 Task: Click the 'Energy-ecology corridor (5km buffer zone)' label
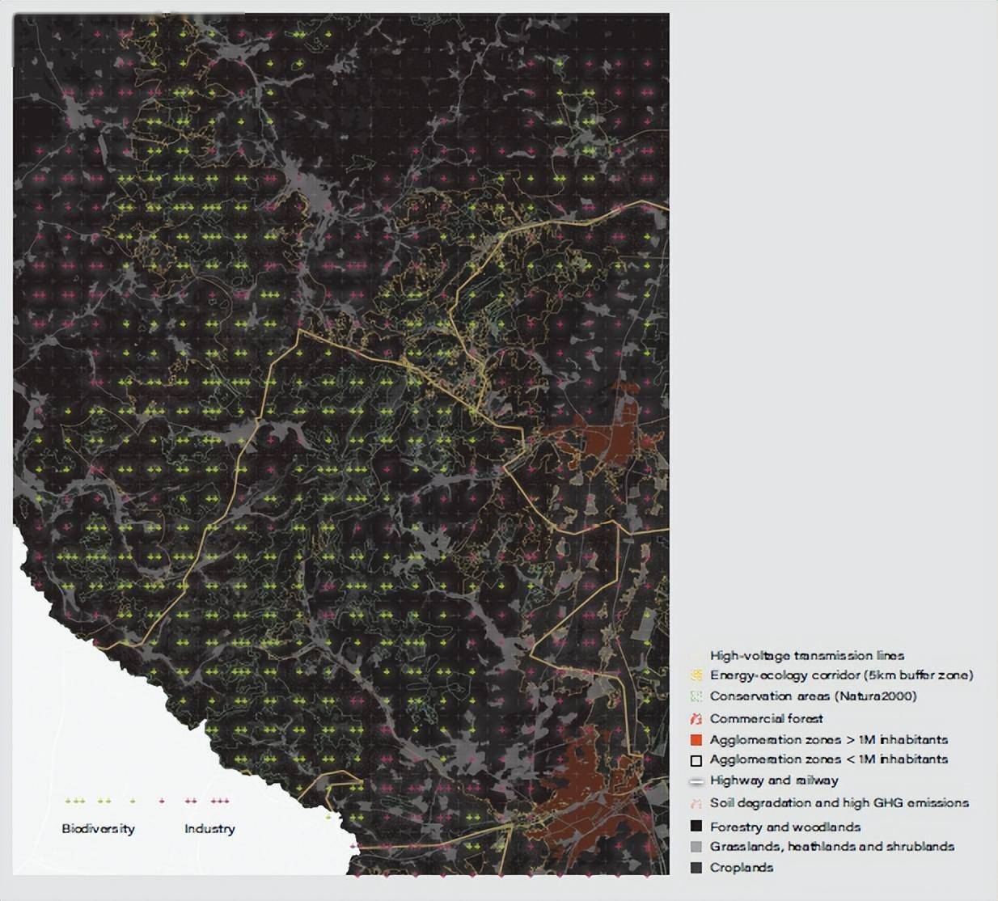click(x=842, y=675)
